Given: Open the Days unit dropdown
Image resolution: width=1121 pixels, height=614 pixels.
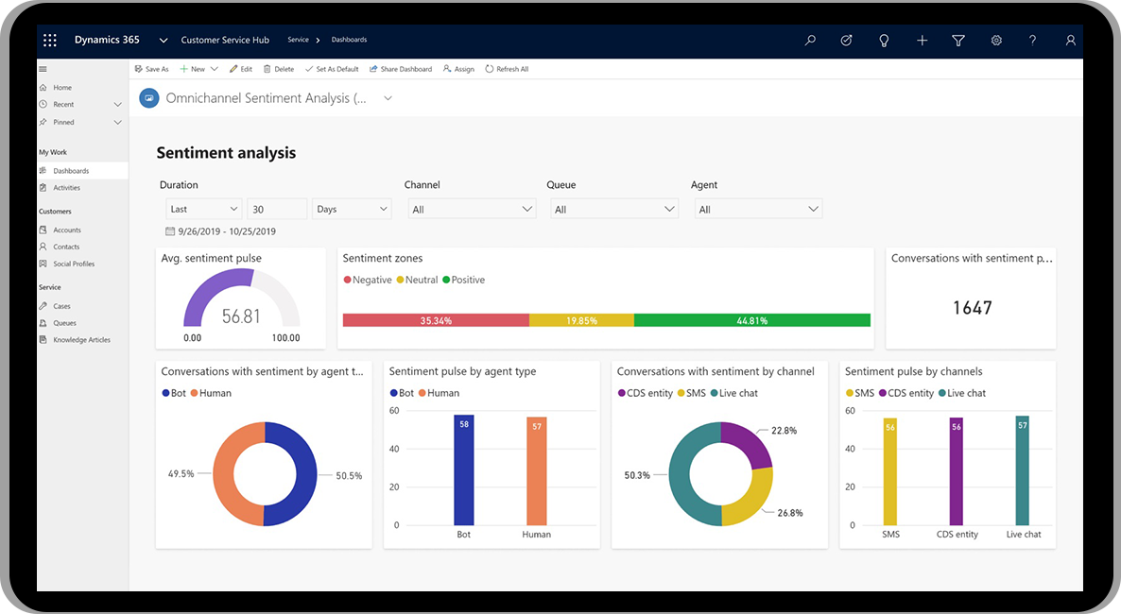Looking at the screenshot, I should click(354, 209).
